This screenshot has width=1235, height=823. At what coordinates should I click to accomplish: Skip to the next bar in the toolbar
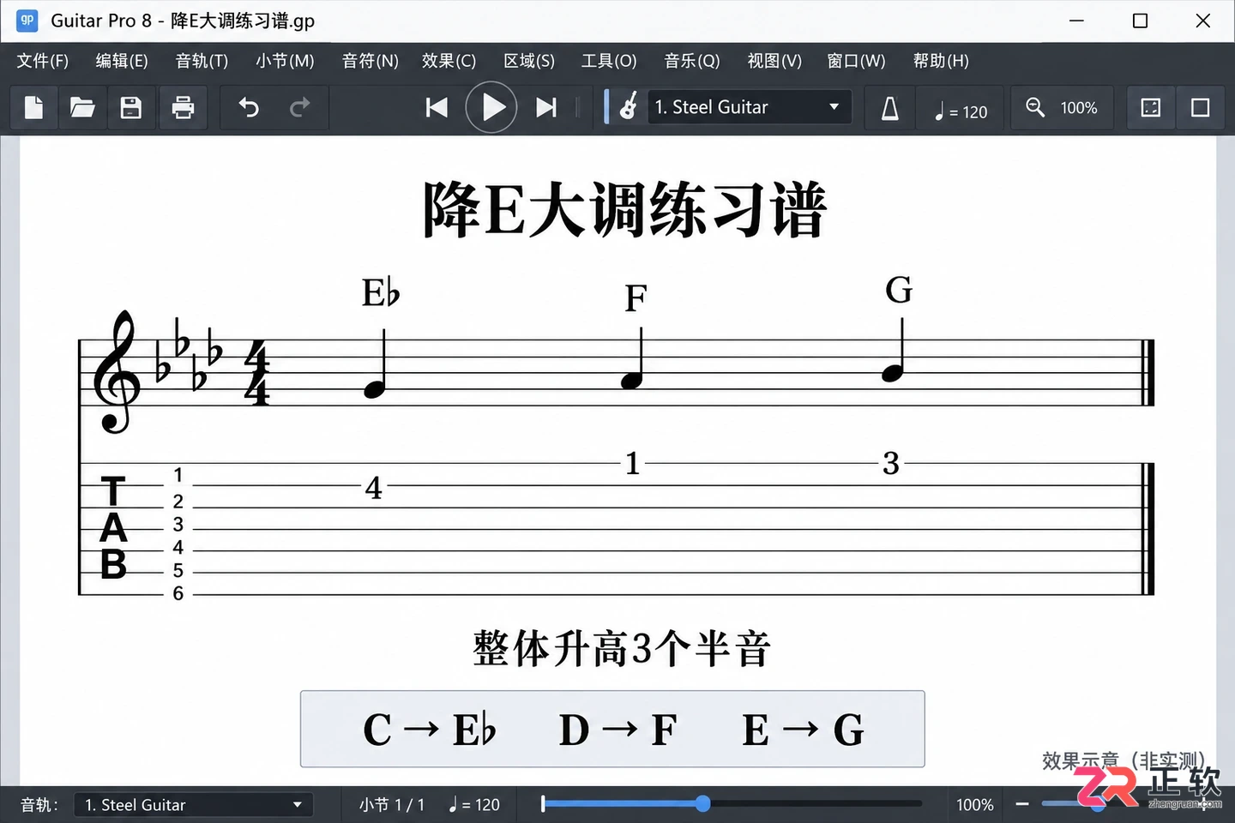click(x=546, y=107)
